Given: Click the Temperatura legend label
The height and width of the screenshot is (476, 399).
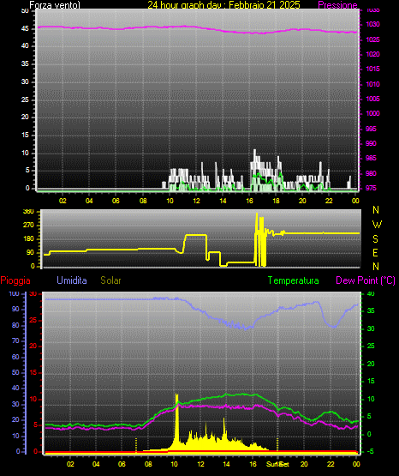Looking at the screenshot, I should click(294, 280).
